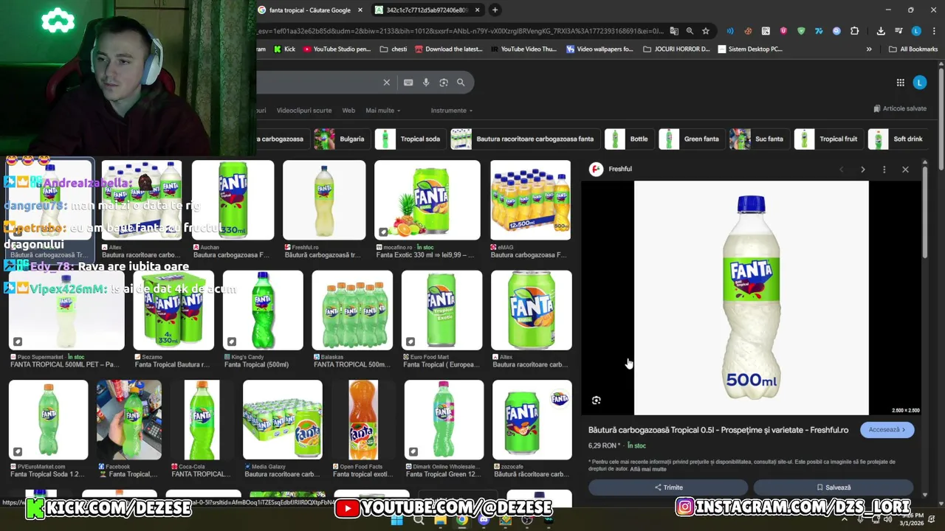The image size is (945, 531).
Task: Submit search with the magnifier icon
Action: (x=461, y=83)
